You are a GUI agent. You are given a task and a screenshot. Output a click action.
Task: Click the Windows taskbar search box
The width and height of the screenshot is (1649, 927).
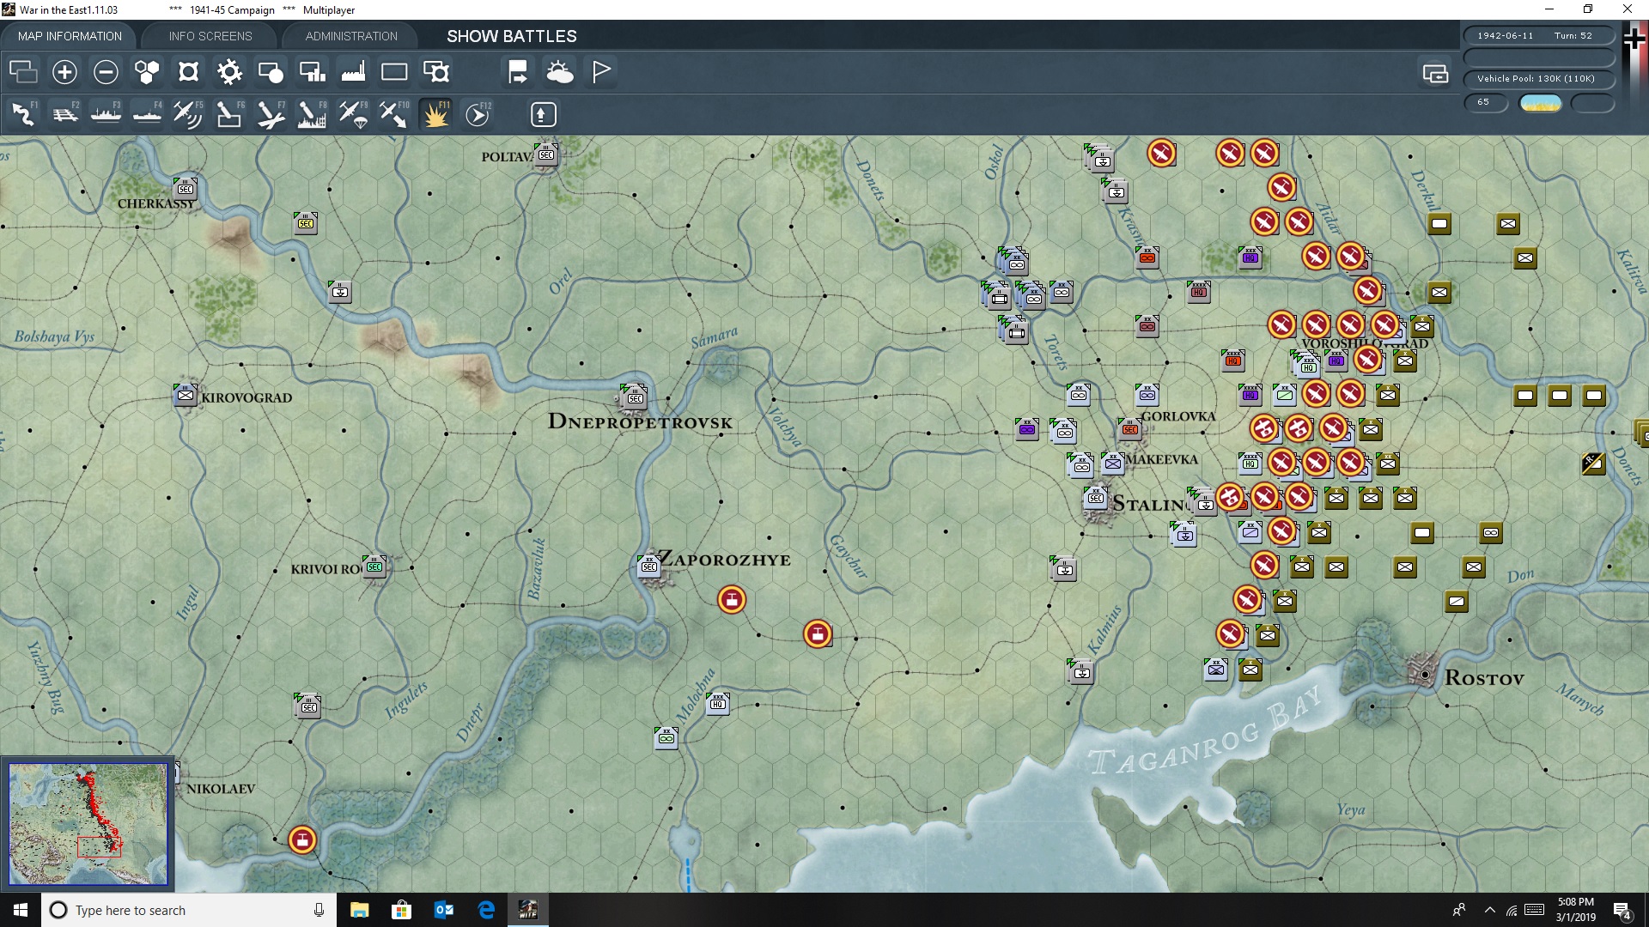[189, 910]
